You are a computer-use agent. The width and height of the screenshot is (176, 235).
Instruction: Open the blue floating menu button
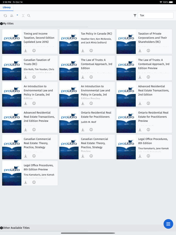(x=168, y=224)
